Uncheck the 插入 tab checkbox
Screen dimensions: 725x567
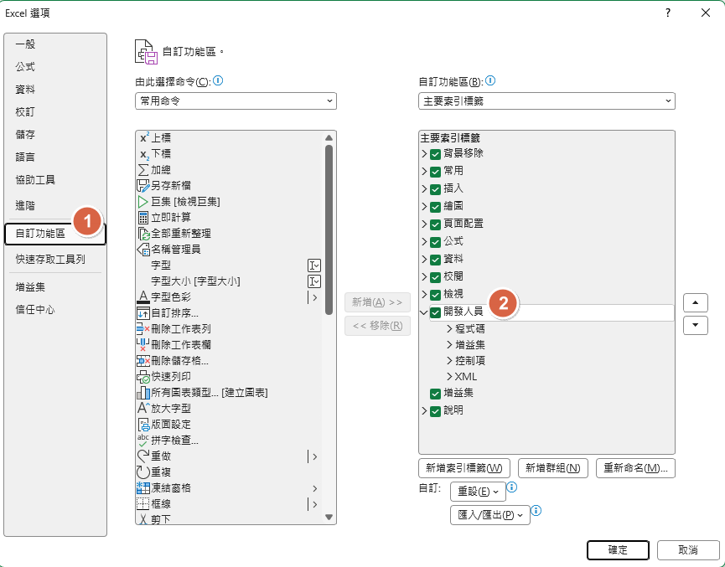pyautogui.click(x=435, y=189)
